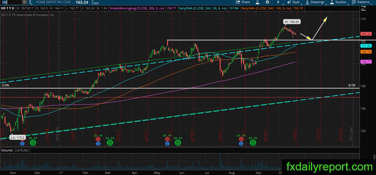This screenshot has width=376, height=175.
Task: Click the lightbulb icon near Lo: 119.2
Action: 22,144
